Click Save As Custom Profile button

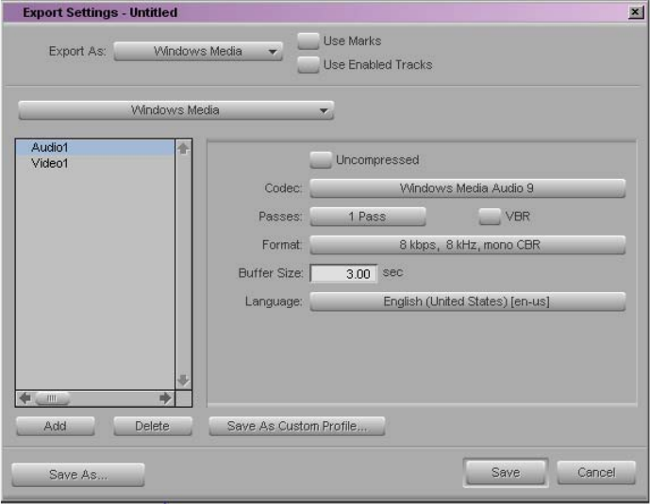pos(297,426)
